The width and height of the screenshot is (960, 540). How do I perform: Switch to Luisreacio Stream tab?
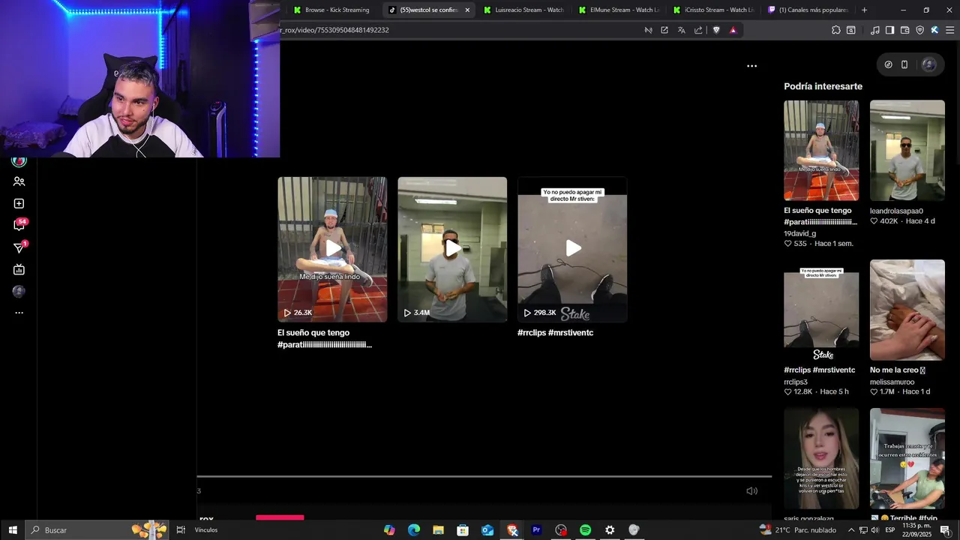pos(523,10)
